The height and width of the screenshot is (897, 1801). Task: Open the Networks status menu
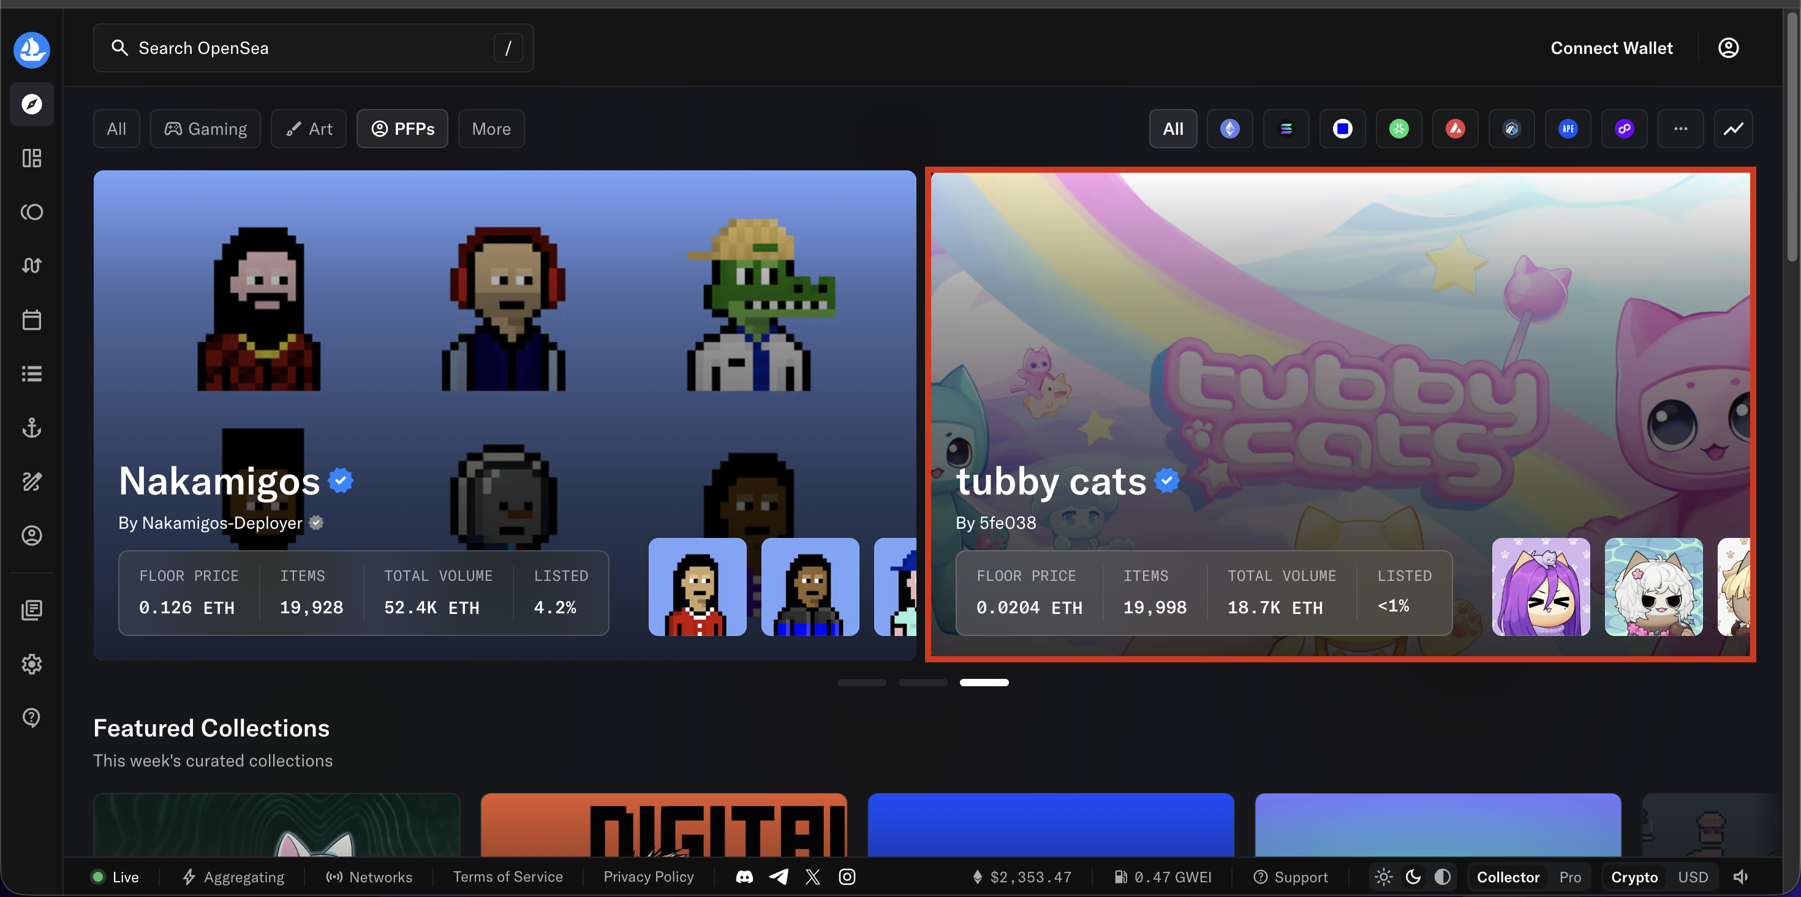(369, 877)
